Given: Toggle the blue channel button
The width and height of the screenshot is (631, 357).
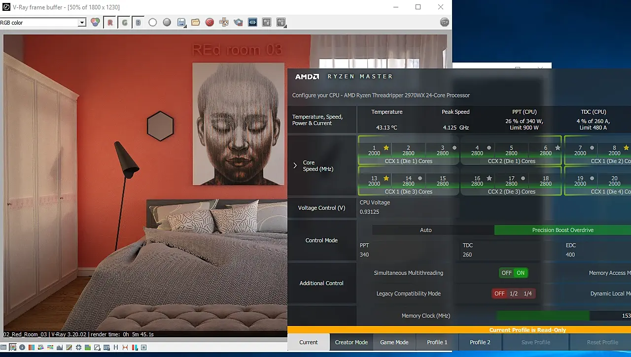Looking at the screenshot, I should point(138,22).
